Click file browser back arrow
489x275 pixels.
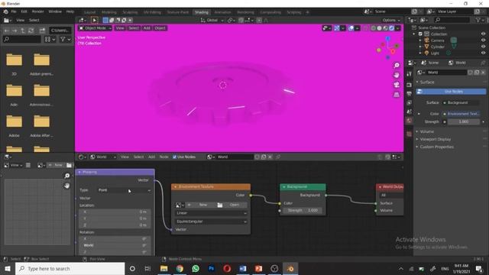coord(7,31)
